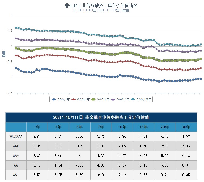Select the 1年 column header in table

[x=37, y=127]
